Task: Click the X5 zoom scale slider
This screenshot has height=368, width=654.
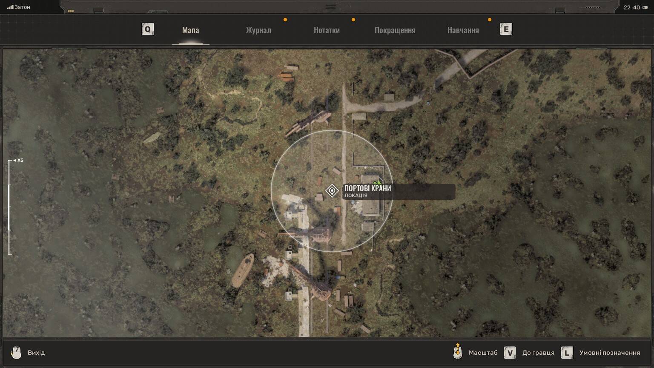Action: (9, 207)
